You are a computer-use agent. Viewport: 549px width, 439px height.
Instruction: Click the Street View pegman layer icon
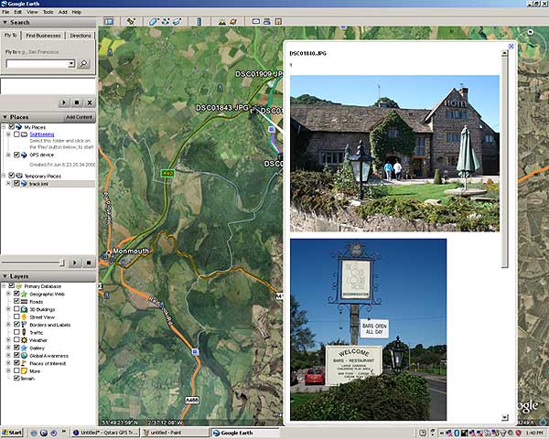pos(24,317)
